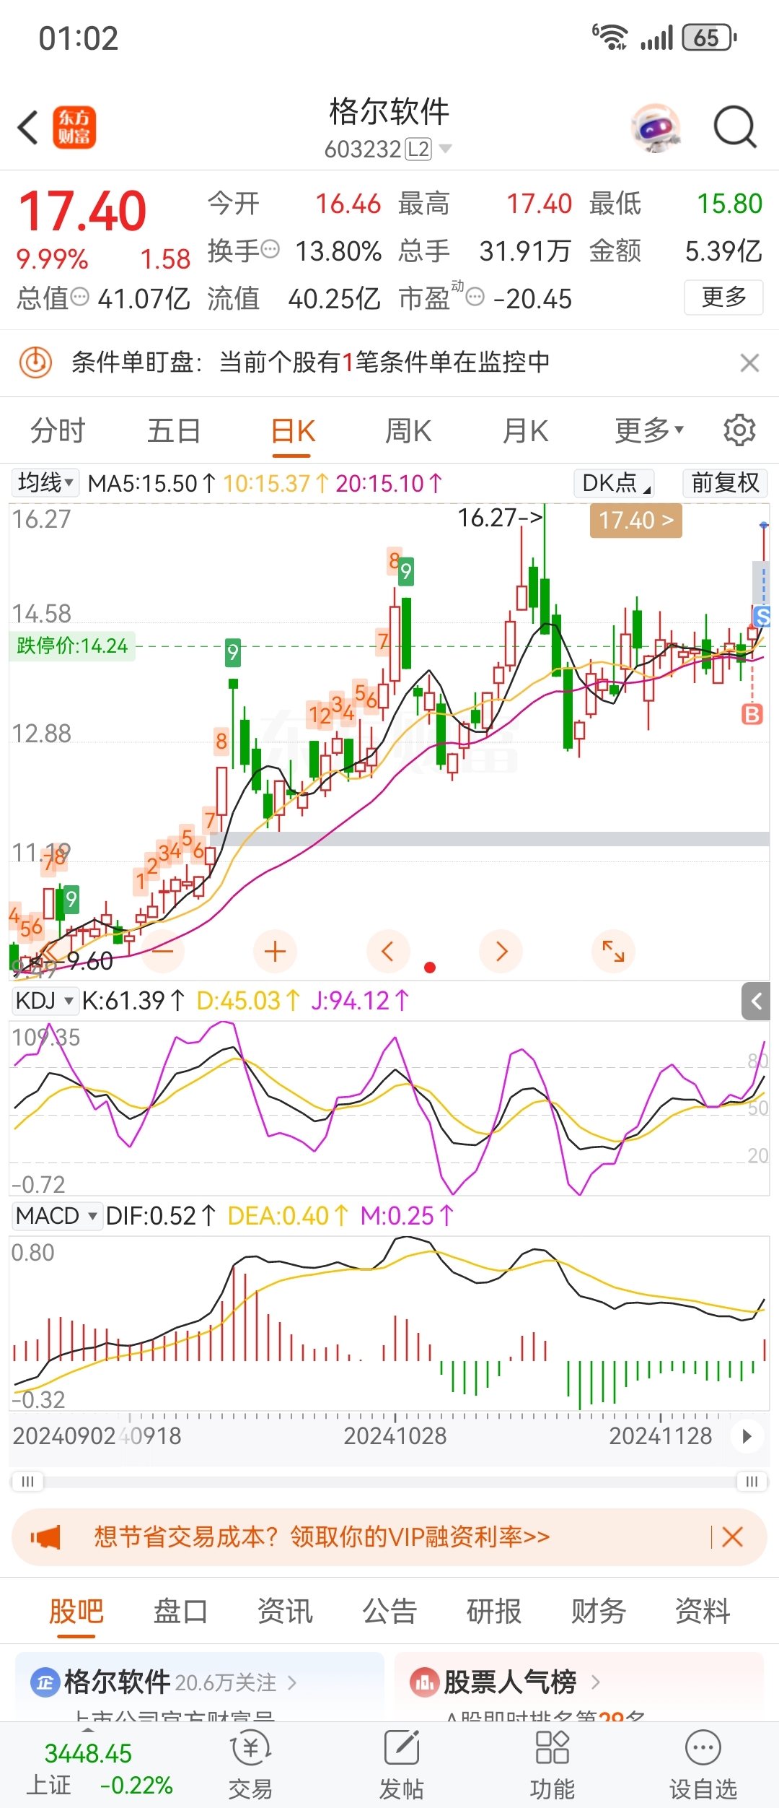Image resolution: width=779 pixels, height=1808 pixels.
Task: Switch to 周K chart tab
Action: pos(408,430)
